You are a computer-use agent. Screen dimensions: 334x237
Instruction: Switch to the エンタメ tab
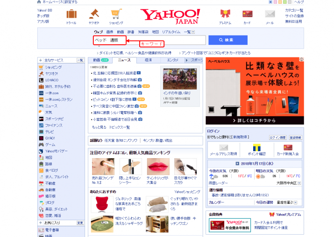[x=172, y=60]
